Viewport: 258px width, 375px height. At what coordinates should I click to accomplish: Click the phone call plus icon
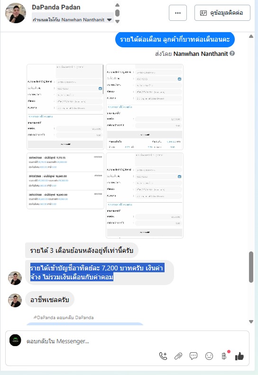pos(163,356)
